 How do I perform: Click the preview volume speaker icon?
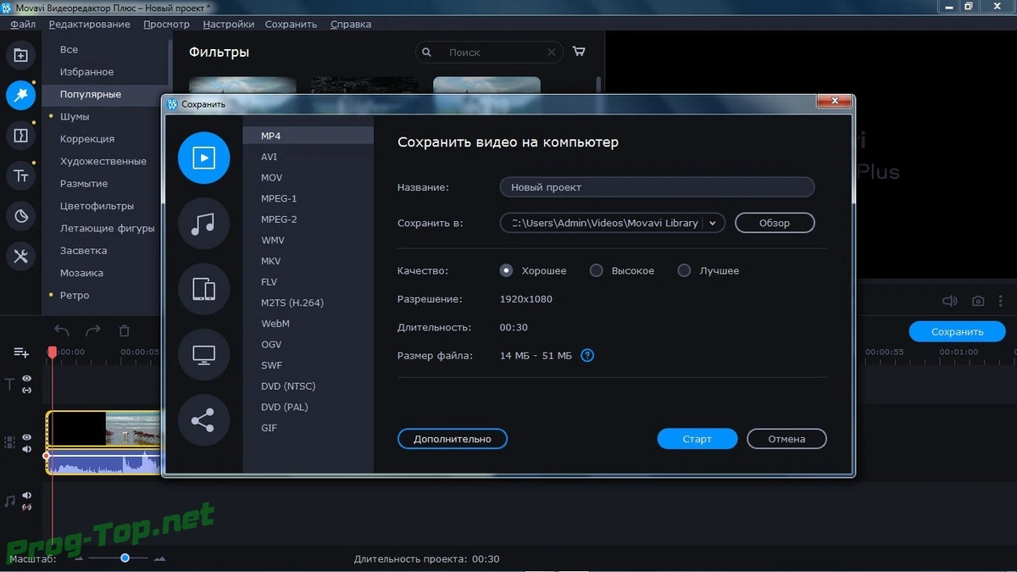pos(950,301)
